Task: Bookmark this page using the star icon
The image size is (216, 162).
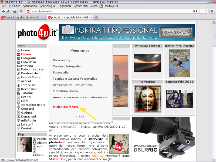Action: pos(199,11)
